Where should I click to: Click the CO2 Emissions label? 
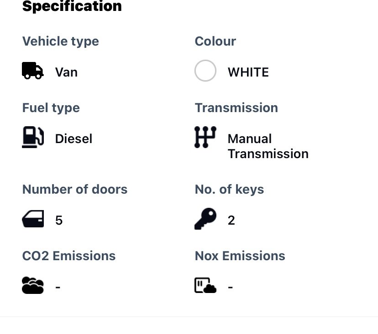68,256
